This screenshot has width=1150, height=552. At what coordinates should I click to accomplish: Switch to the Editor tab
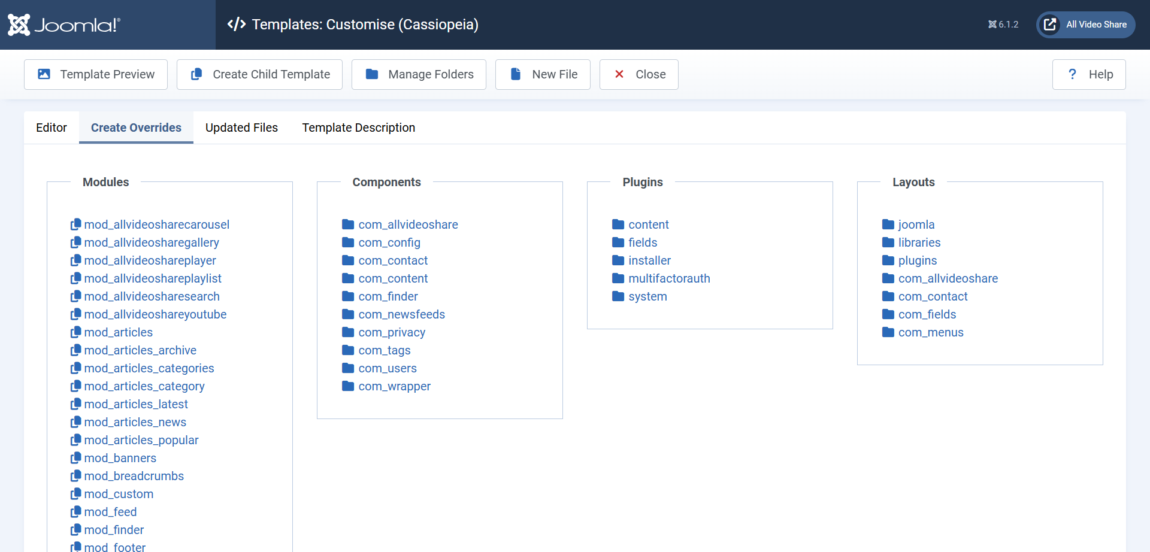pos(52,128)
